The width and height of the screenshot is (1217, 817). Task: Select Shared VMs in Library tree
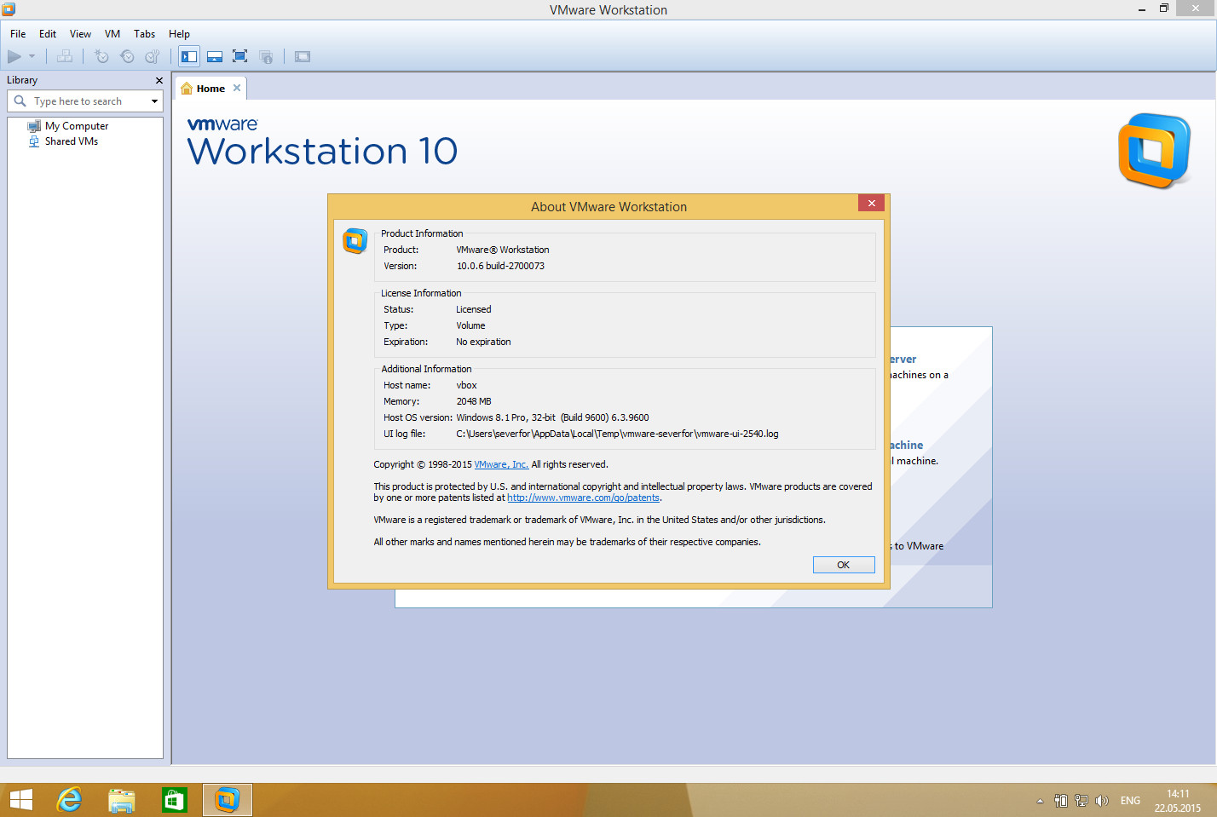[72, 141]
